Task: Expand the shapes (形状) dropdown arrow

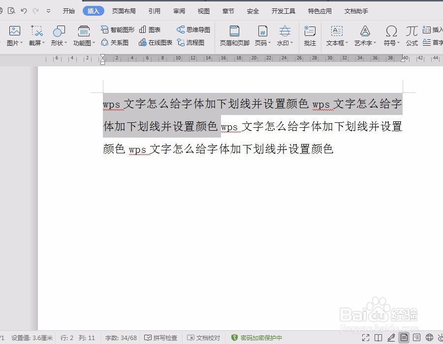Action: click(65, 43)
